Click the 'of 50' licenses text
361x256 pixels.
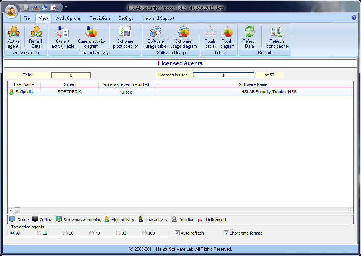point(269,75)
